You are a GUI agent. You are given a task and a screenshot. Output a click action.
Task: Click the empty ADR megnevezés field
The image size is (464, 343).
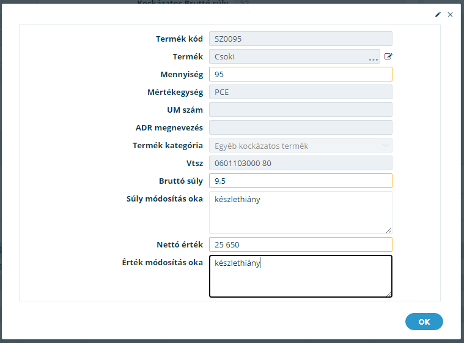[301, 127]
